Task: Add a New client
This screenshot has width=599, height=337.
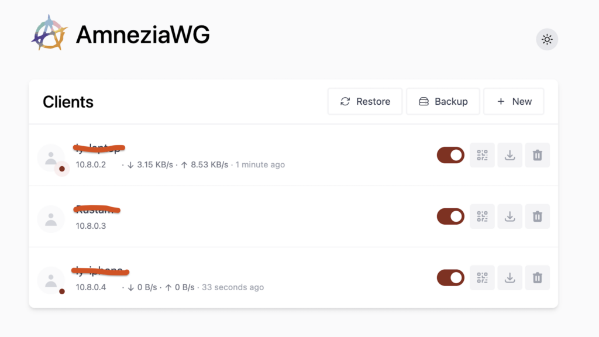Action: [x=514, y=102]
